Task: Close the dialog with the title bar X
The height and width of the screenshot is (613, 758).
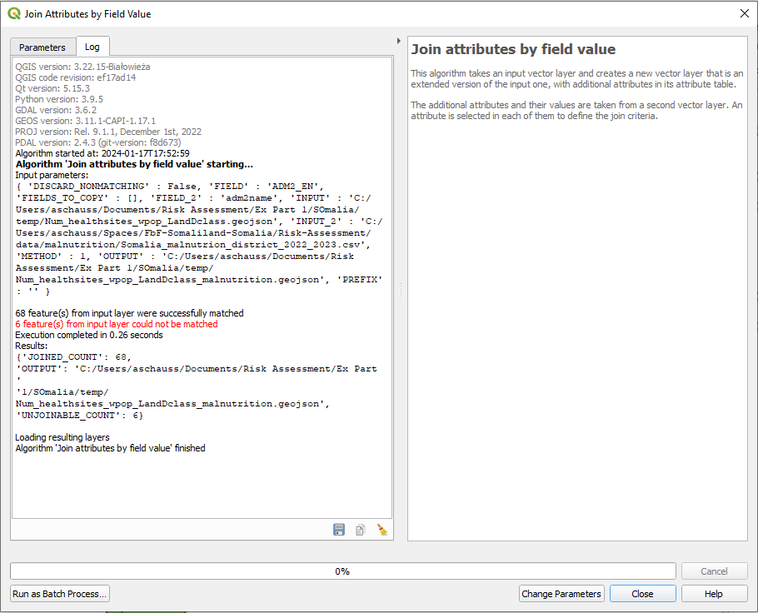Action: [744, 13]
